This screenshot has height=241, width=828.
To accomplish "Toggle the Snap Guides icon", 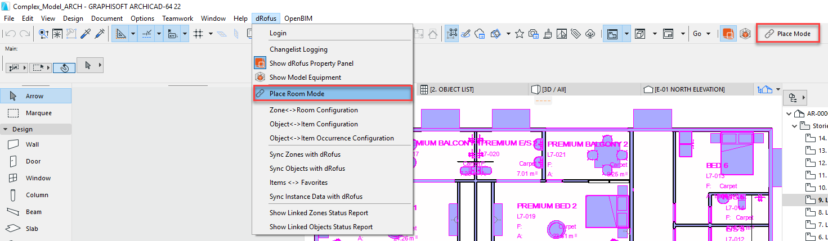I will pyautogui.click(x=147, y=34).
